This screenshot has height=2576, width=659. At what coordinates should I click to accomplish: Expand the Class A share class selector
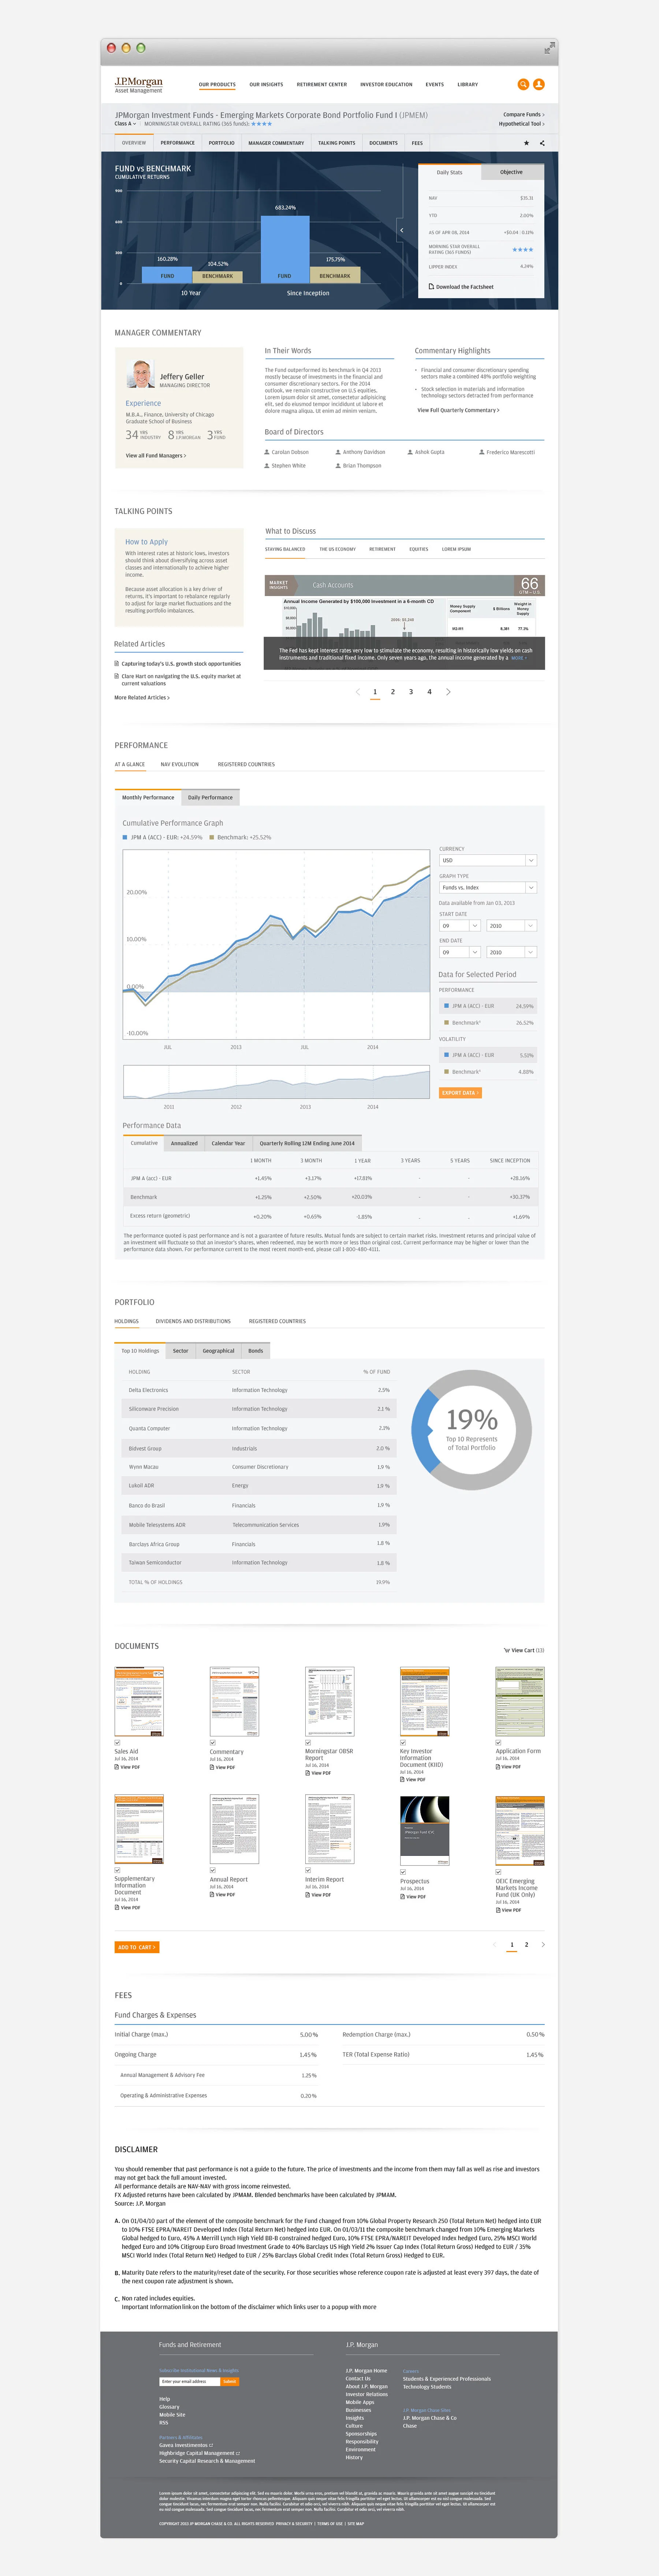(125, 124)
